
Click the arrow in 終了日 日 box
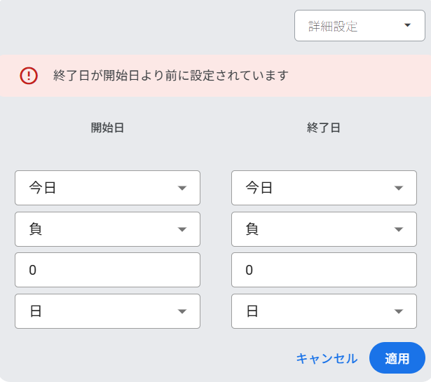click(x=399, y=311)
